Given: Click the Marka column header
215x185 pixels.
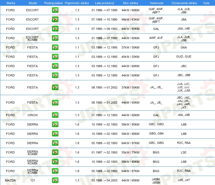Looking at the screenshot, I should coord(11,3).
